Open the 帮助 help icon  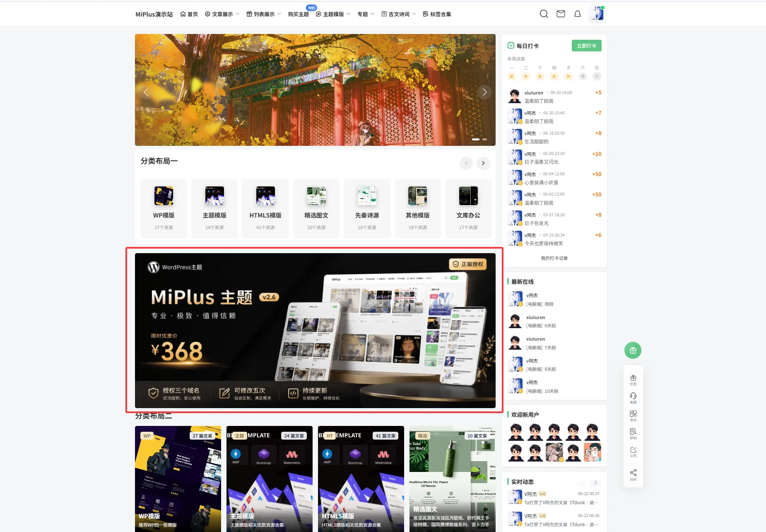coord(633,434)
